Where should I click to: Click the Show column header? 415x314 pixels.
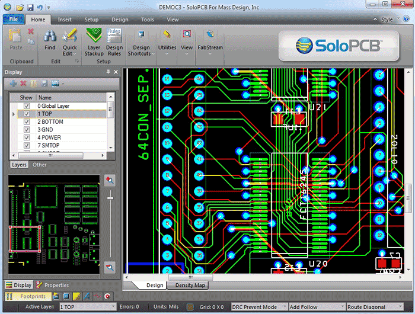point(26,97)
